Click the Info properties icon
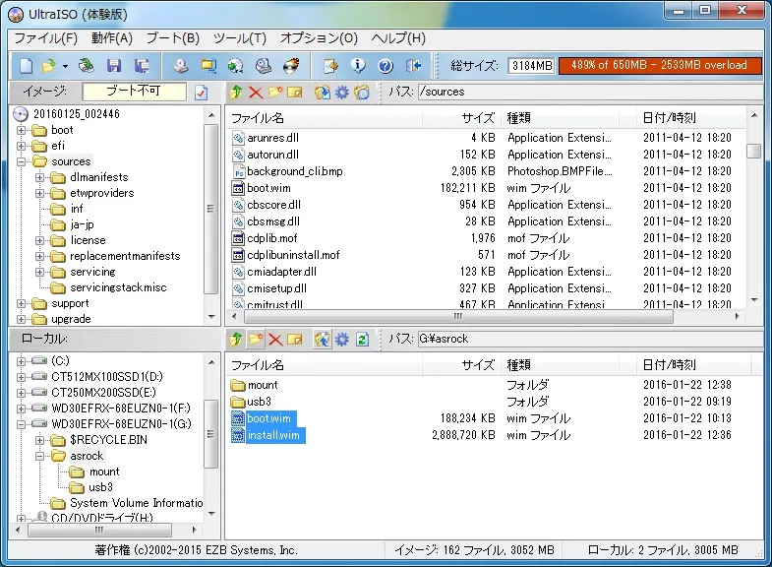Image resolution: width=772 pixels, height=567 pixels. [x=358, y=66]
